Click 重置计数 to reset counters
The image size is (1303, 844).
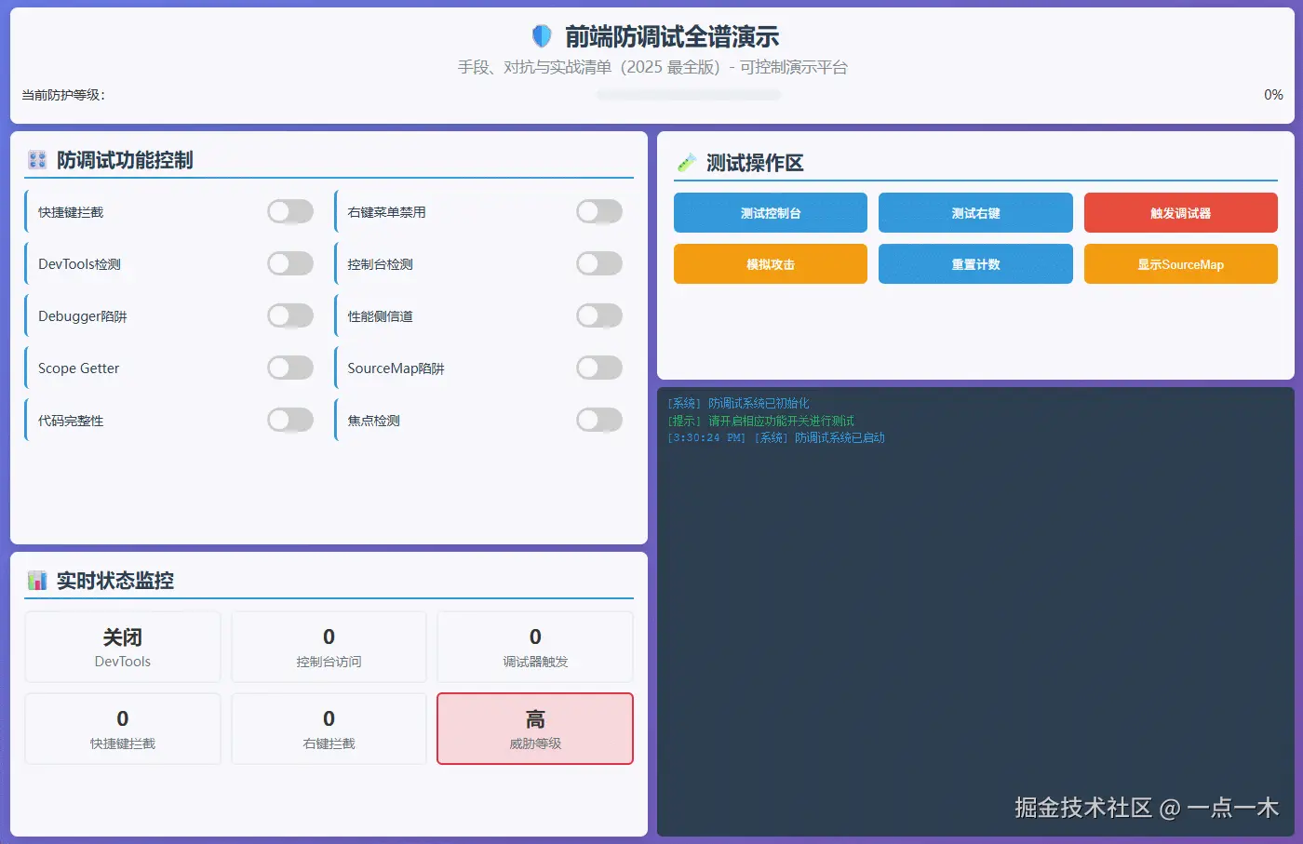(975, 263)
